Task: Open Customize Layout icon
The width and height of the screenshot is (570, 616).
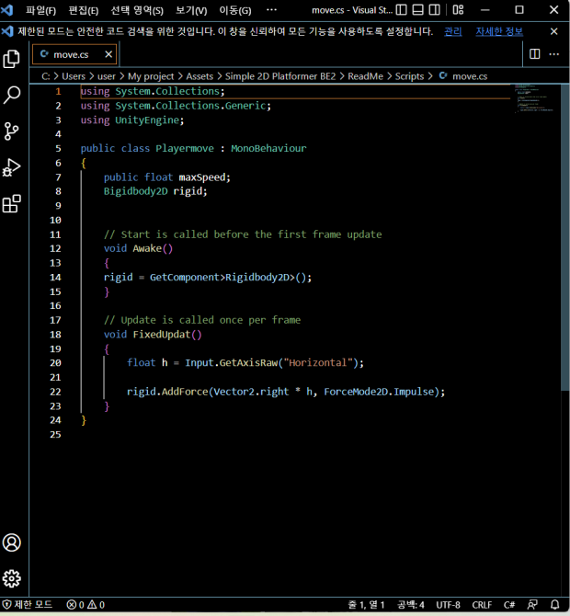Action: (x=458, y=10)
